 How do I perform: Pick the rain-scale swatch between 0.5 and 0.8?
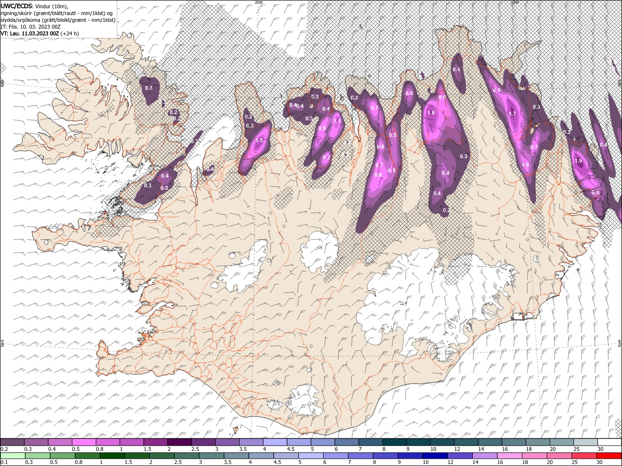point(63,456)
